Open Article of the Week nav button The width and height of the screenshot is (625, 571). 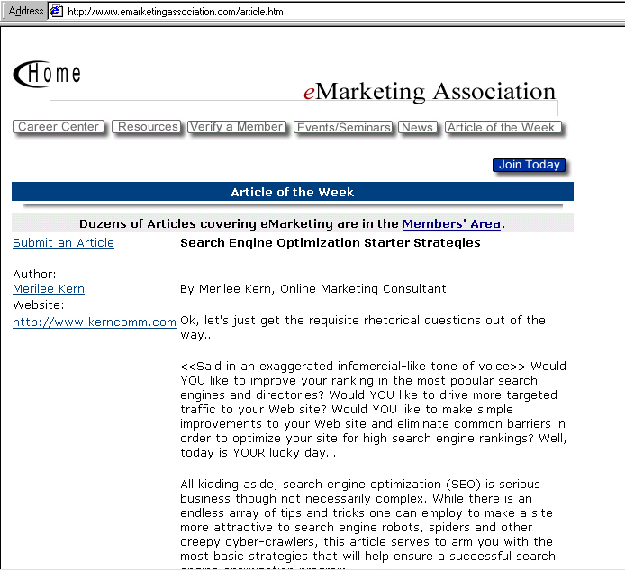[x=503, y=128]
